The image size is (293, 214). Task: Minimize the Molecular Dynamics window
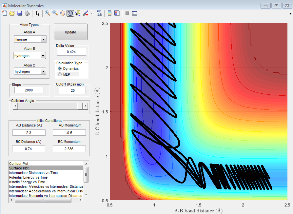coord(265,6)
